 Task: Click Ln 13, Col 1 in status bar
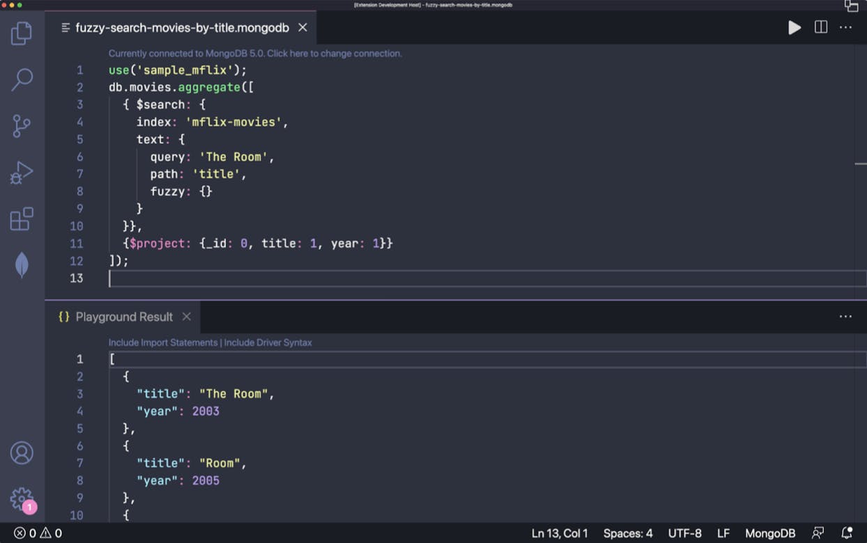click(x=560, y=533)
